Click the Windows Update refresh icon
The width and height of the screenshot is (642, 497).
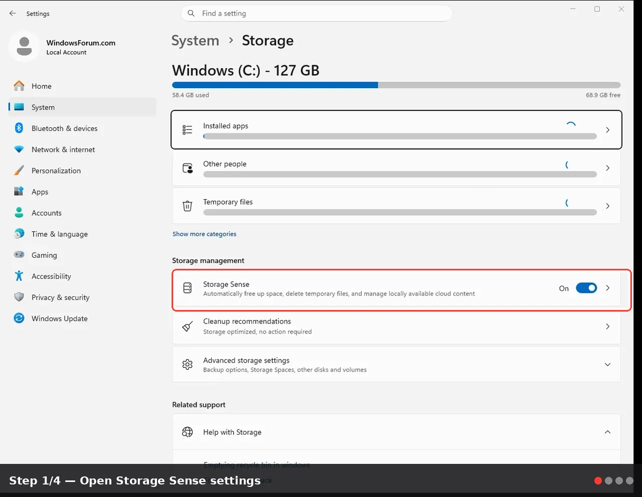(x=19, y=318)
